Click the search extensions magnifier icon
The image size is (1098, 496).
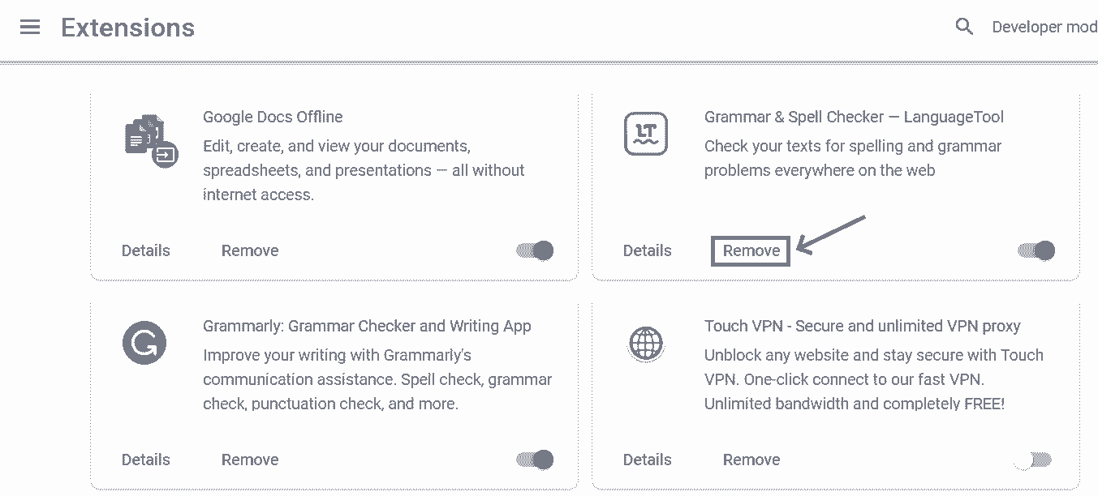point(964,27)
